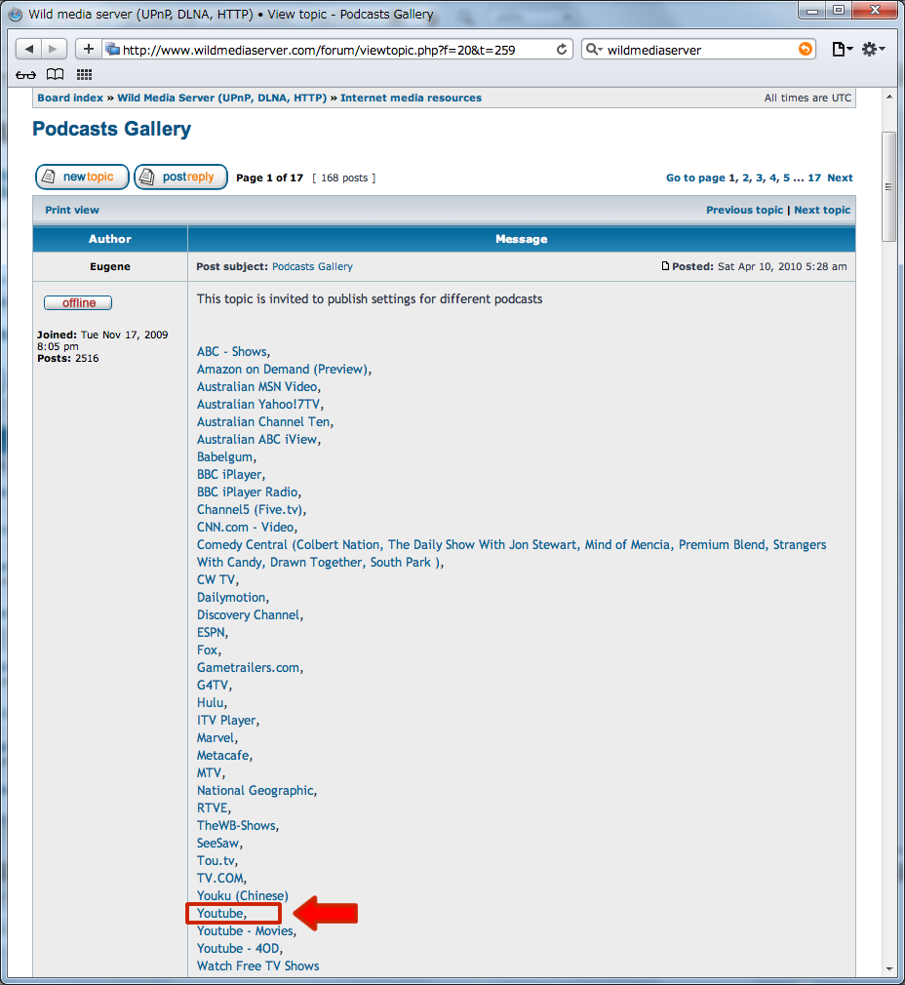Click the Next page link
Viewport: 905px width, 985px height.
(840, 177)
